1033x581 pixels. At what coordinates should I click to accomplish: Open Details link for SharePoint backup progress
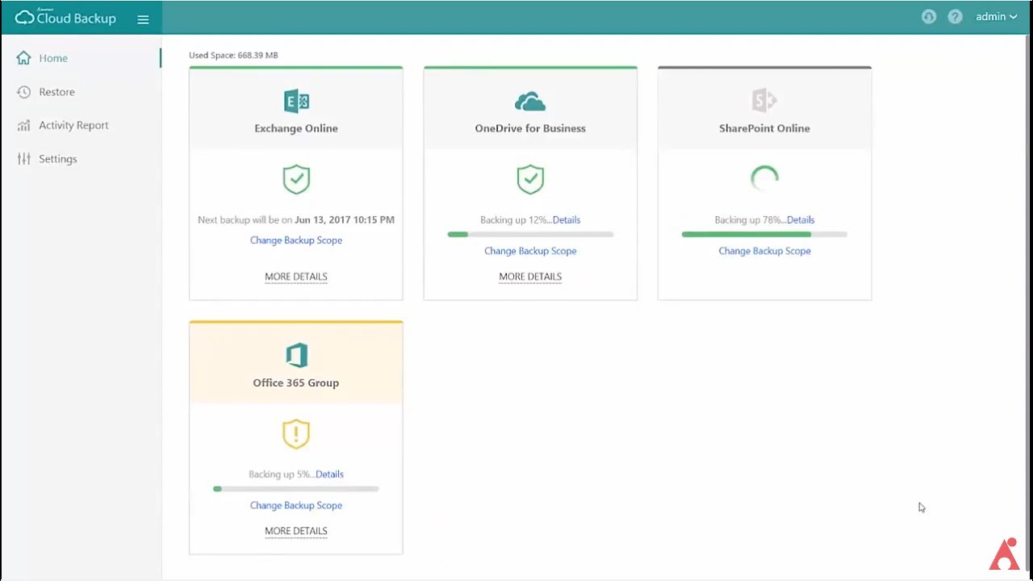click(801, 219)
